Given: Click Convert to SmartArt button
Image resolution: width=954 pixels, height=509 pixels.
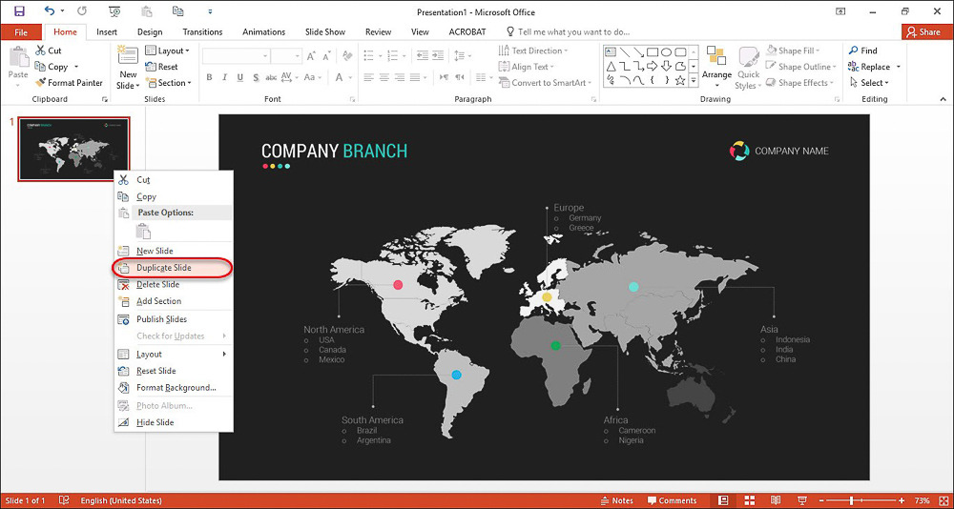Looking at the screenshot, I should click(x=545, y=83).
